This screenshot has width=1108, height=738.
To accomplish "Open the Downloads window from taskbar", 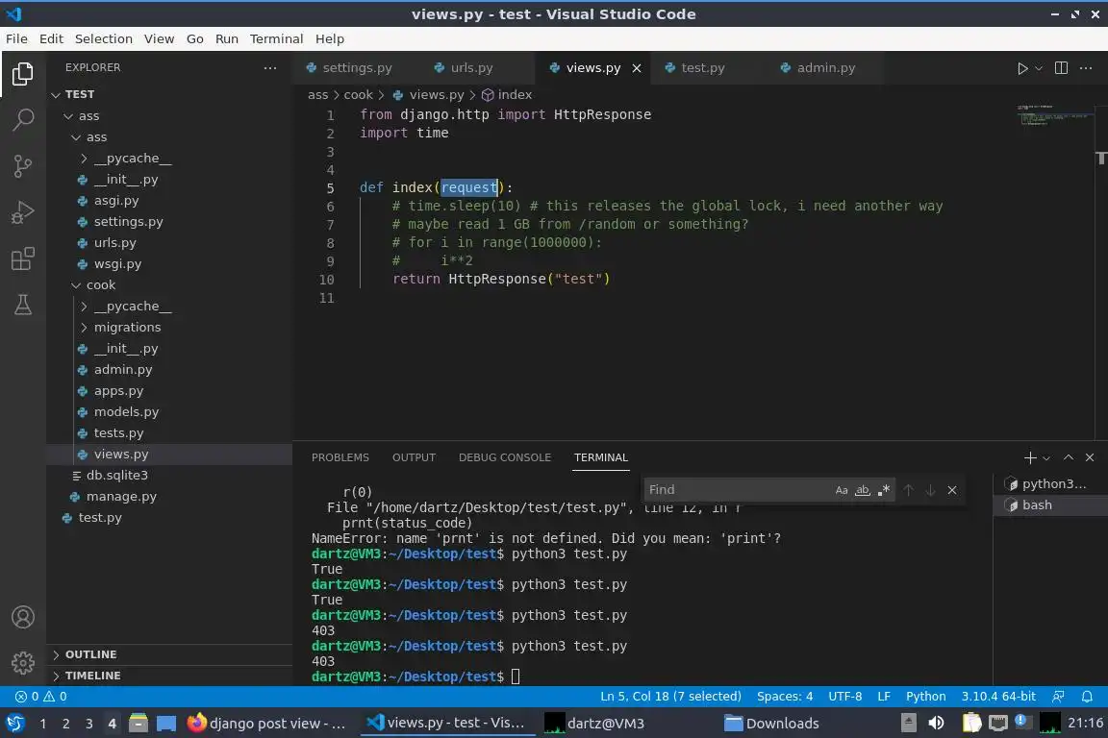I will point(772,724).
